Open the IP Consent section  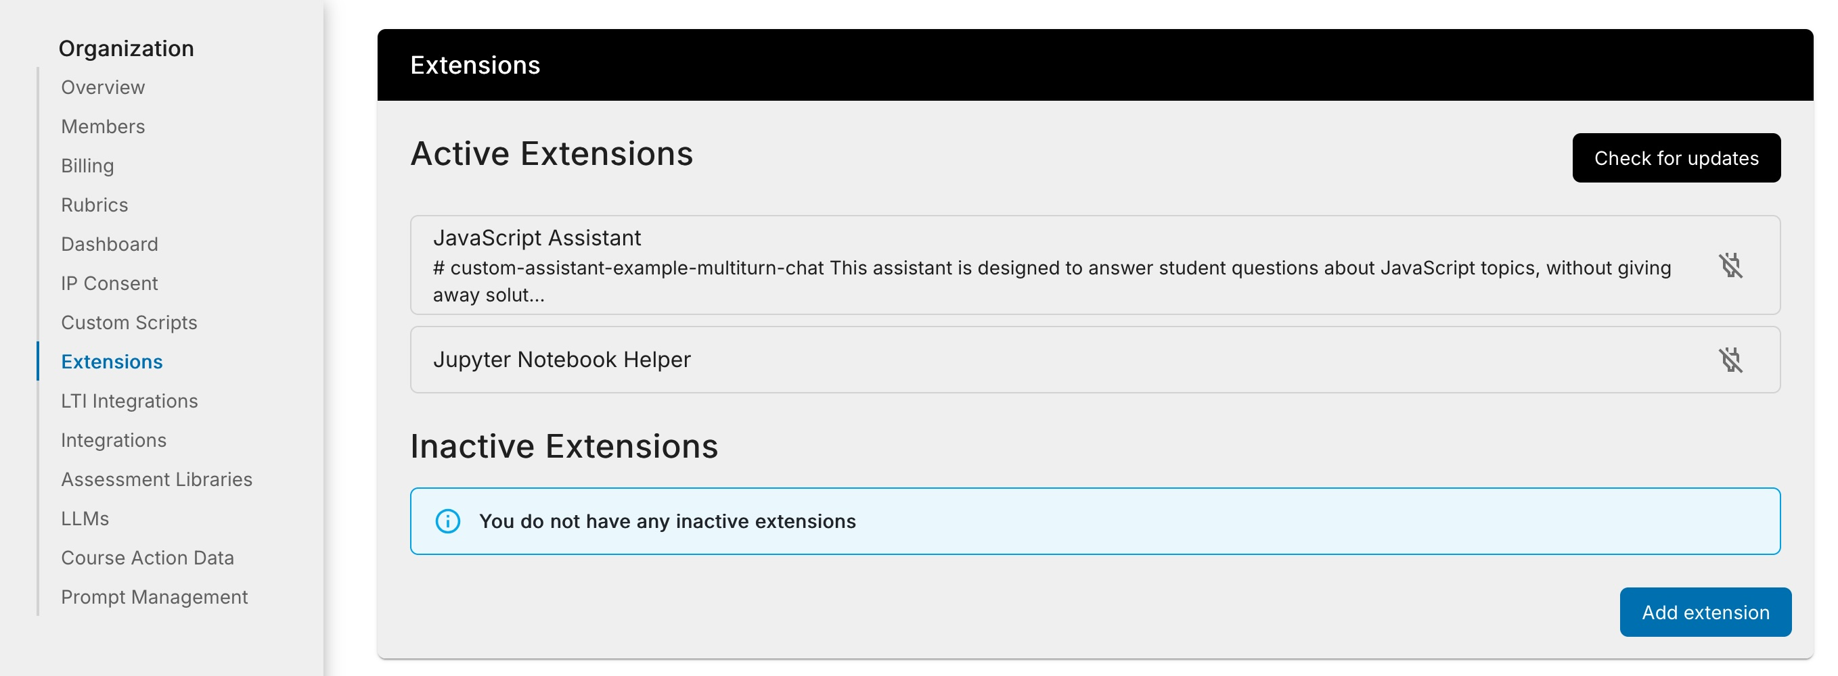(109, 283)
